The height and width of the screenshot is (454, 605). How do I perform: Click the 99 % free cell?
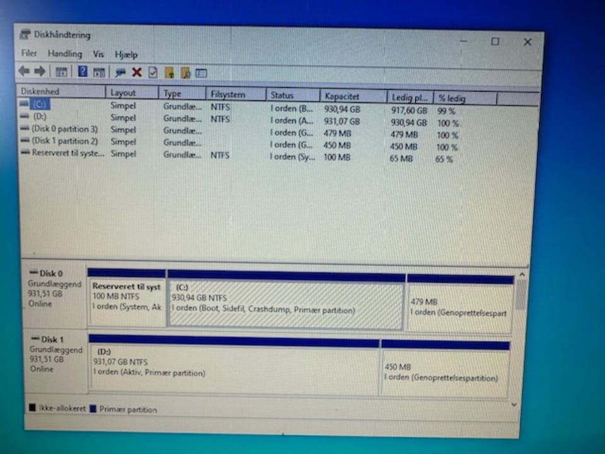(446, 112)
